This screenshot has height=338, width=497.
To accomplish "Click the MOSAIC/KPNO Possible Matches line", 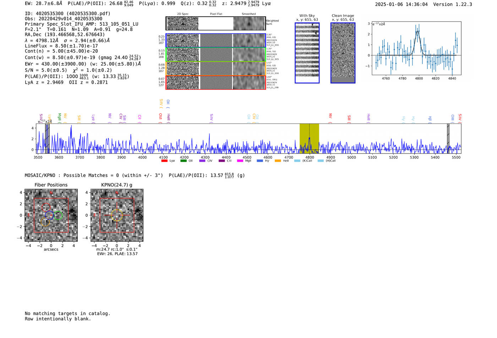I will pos(135,176).
